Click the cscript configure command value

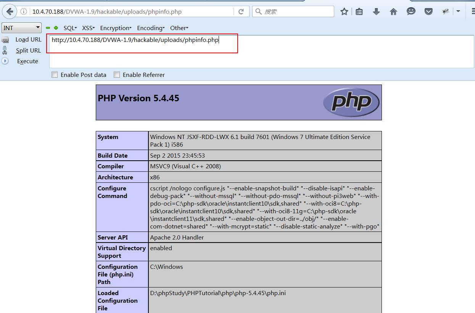point(265,208)
